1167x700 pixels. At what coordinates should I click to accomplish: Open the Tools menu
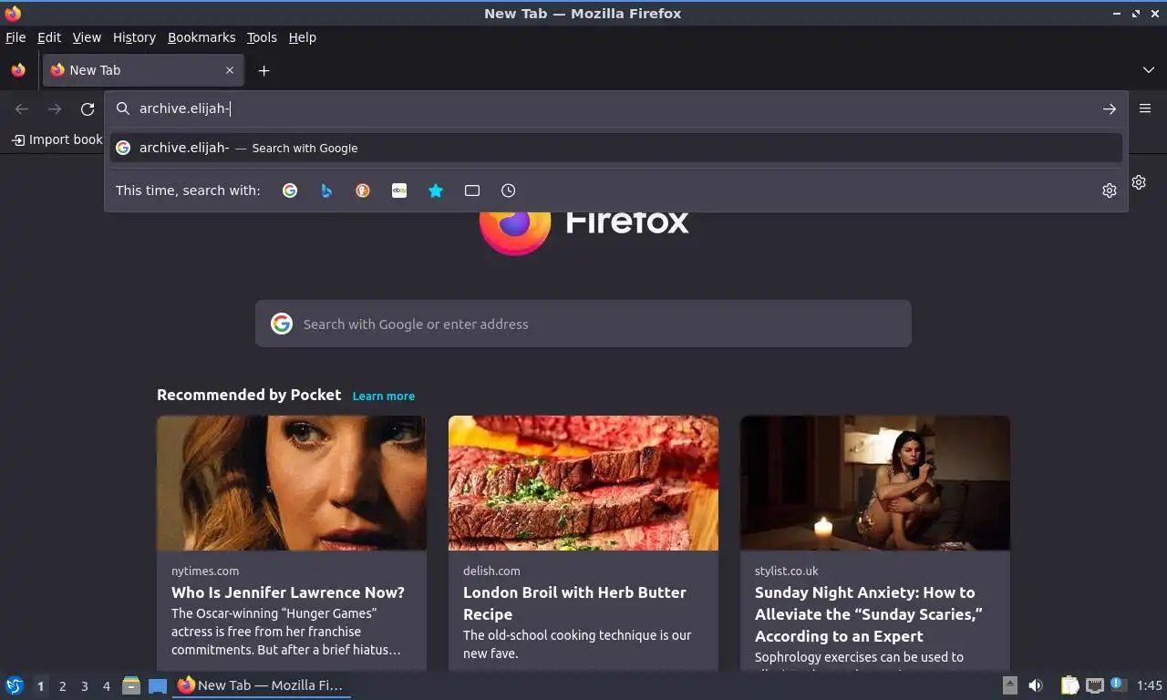(x=262, y=37)
